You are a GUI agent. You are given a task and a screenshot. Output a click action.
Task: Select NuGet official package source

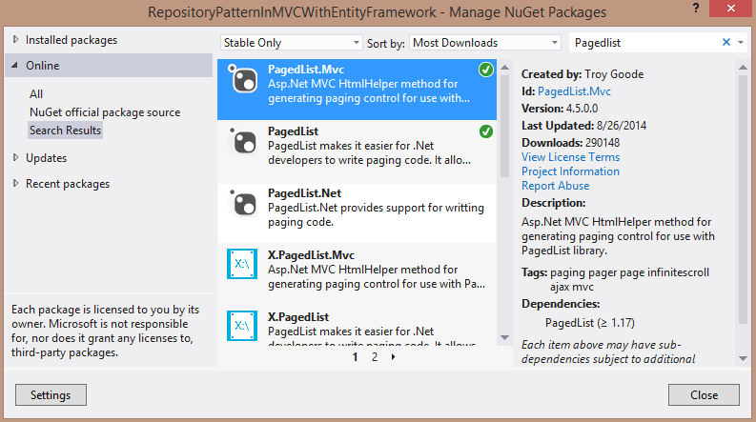pyautogui.click(x=105, y=112)
